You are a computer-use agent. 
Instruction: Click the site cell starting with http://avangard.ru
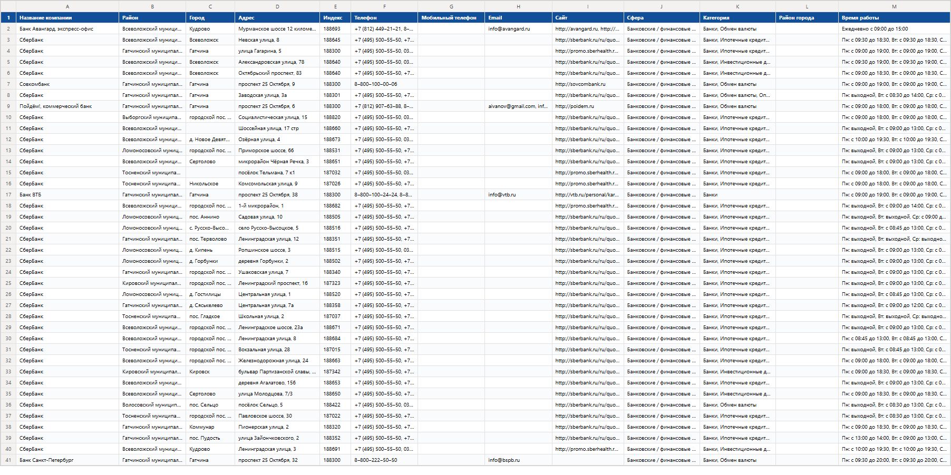tap(588, 29)
